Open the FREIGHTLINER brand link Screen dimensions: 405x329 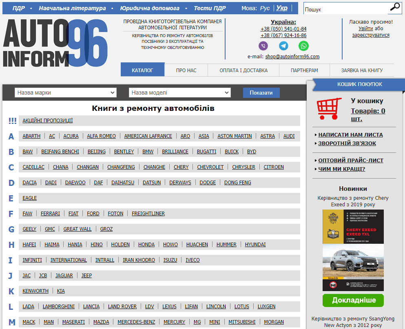pos(148,214)
